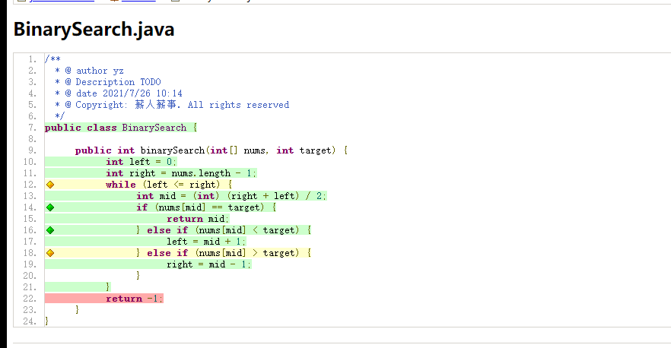Click the '@ author yz' comment line
671x348 pixels.
tap(90, 71)
